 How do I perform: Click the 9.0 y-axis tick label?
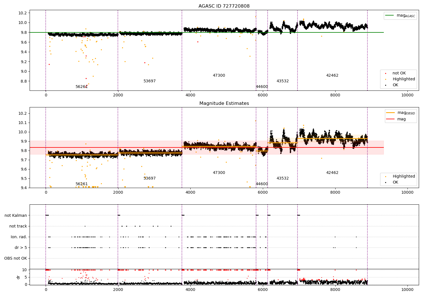23,72
